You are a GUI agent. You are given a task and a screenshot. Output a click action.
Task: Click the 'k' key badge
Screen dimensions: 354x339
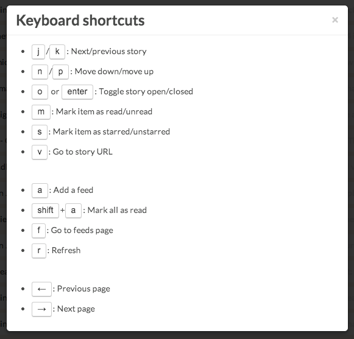click(57, 52)
